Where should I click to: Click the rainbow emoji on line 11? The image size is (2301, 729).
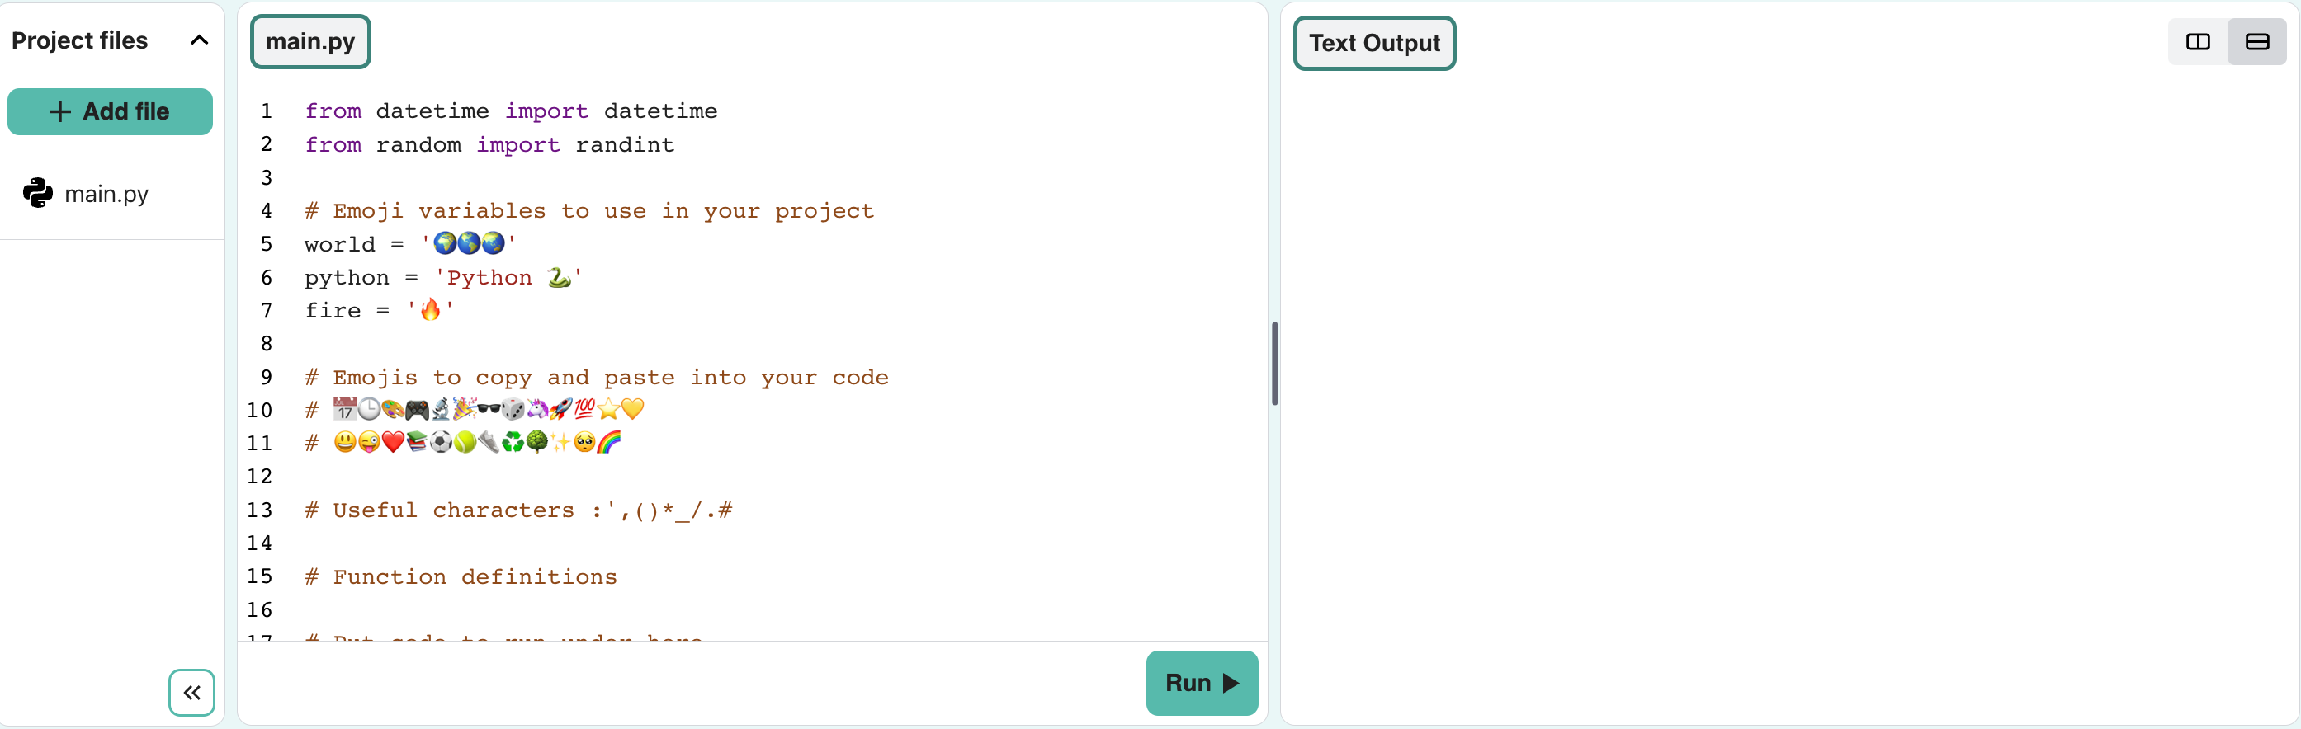(609, 443)
